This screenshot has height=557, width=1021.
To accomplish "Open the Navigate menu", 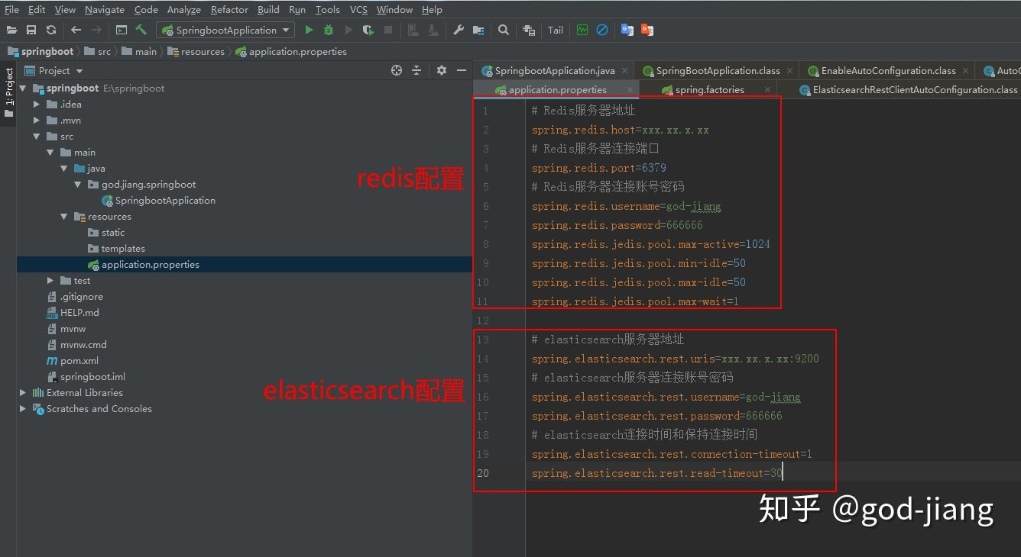I will pyautogui.click(x=105, y=9).
